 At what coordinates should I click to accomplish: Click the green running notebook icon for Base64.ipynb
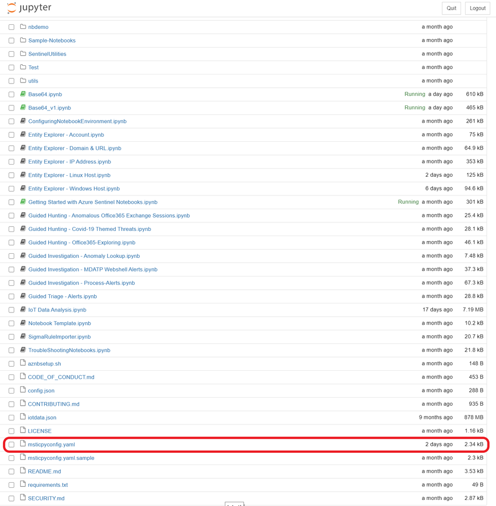23,94
